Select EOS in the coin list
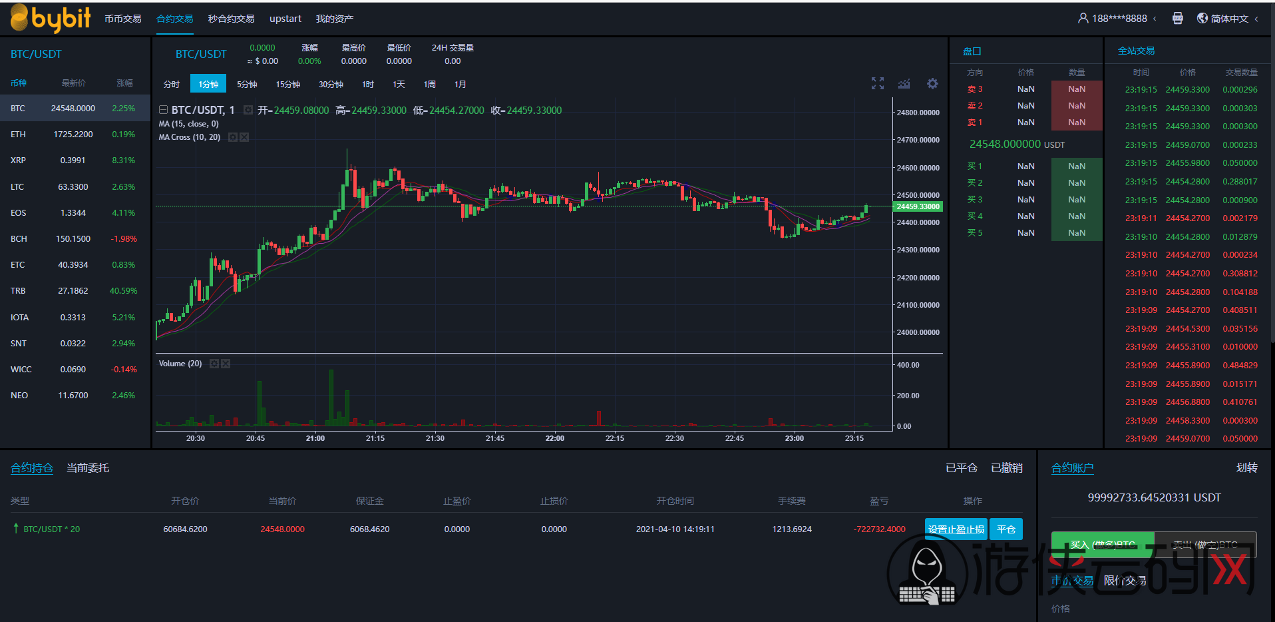This screenshot has width=1275, height=622. point(75,212)
